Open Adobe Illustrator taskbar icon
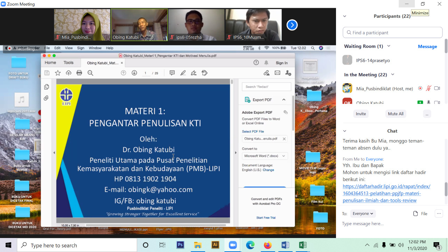The width and height of the screenshot is (448, 252). click(x=215, y=245)
